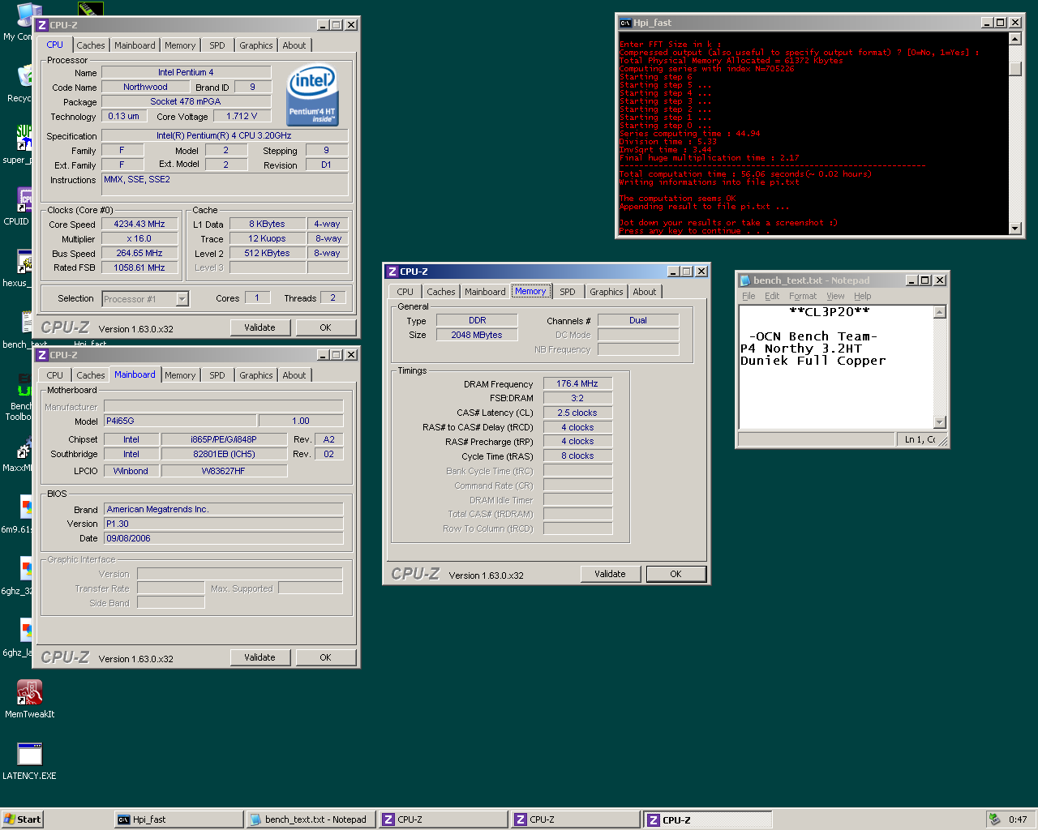Click the motherboard model field P4i65G
Viewport: 1038px width, 830px height.
point(180,421)
